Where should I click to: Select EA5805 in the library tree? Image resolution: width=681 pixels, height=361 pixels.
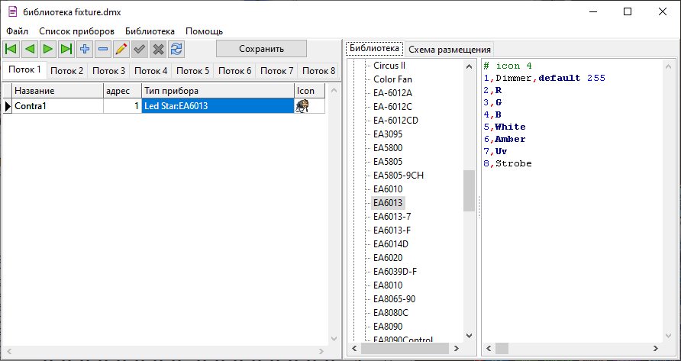[388, 162]
